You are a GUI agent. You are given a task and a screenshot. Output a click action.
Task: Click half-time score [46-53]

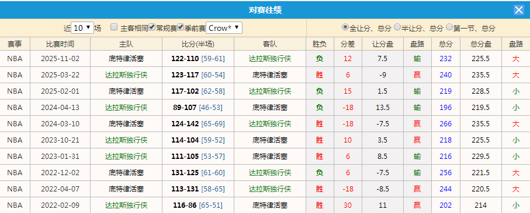tap(210, 107)
